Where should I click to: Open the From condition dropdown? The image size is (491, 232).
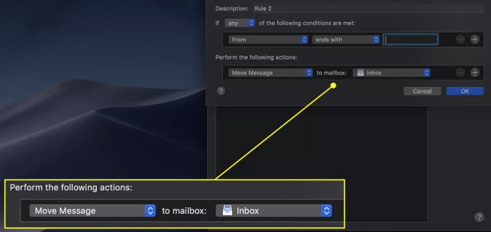point(268,40)
